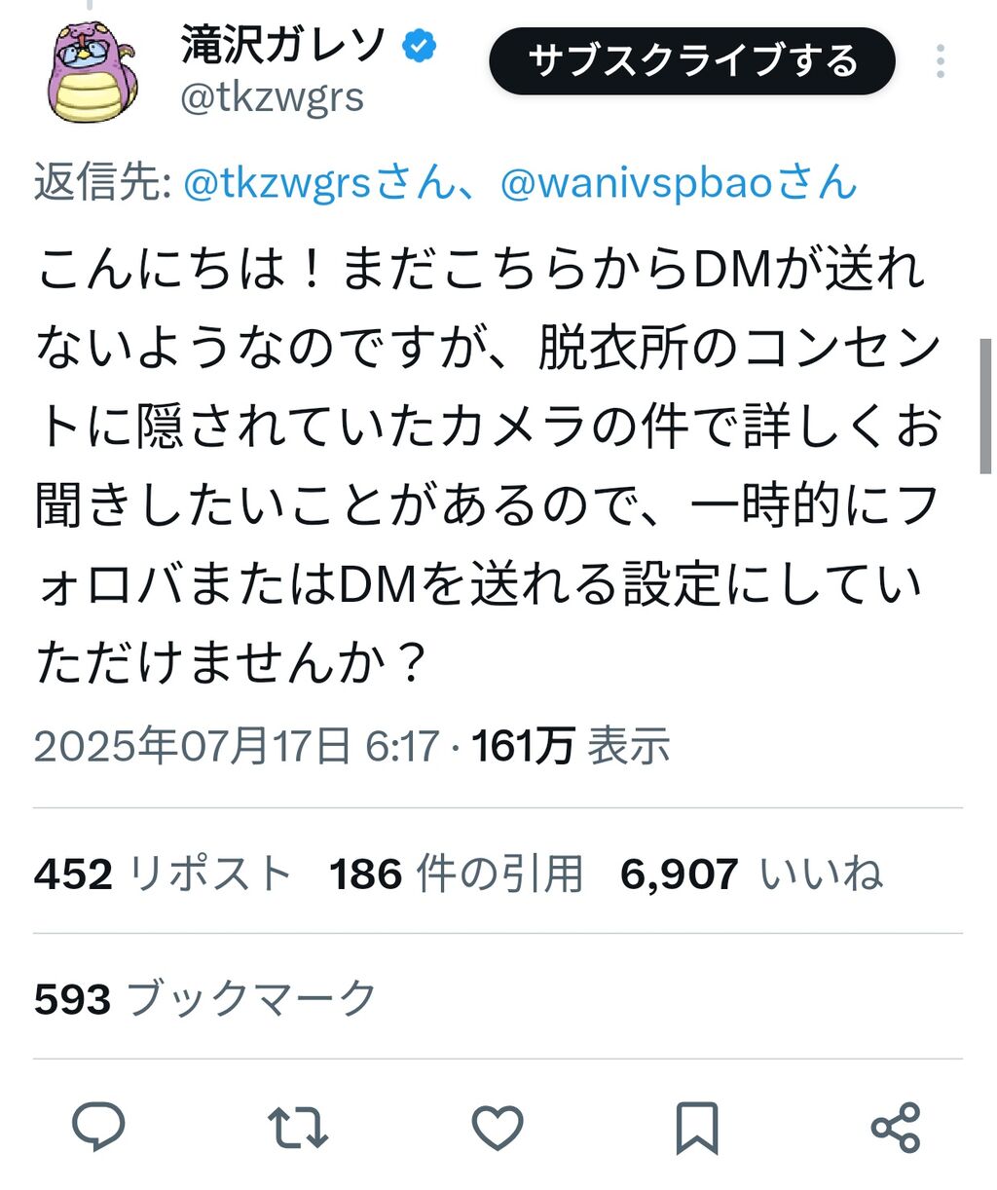The image size is (997, 1190).
Task: Open the 593 ブックマーク count
Action: pyautogui.click(x=205, y=999)
